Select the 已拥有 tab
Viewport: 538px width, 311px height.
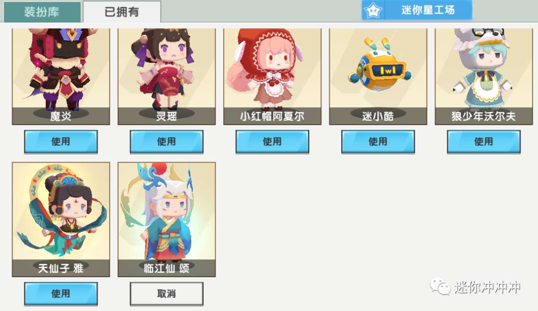tap(122, 11)
